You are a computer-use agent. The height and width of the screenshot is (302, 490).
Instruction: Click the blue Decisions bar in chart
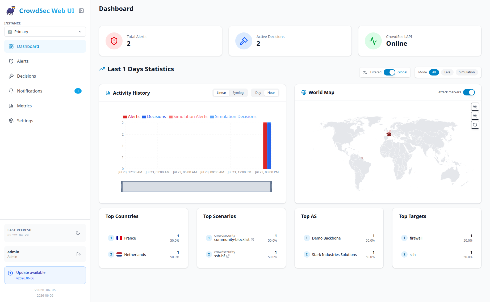269,146
